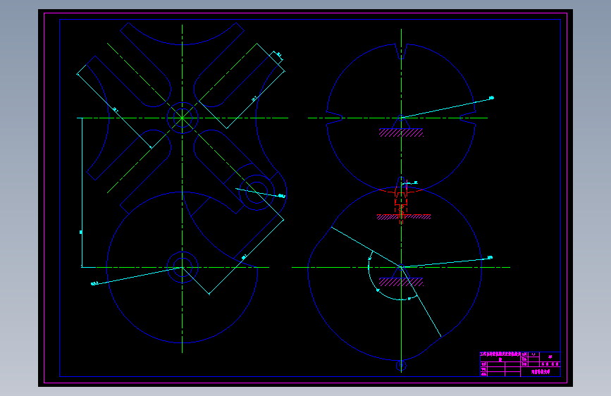The image size is (611, 396).
Task: Click the top notch of the upper right disc
Action: [x=402, y=51]
